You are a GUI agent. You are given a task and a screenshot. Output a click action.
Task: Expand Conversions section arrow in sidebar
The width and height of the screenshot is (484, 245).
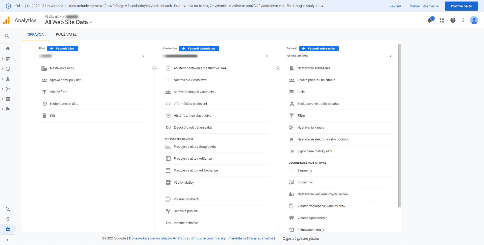(3, 109)
